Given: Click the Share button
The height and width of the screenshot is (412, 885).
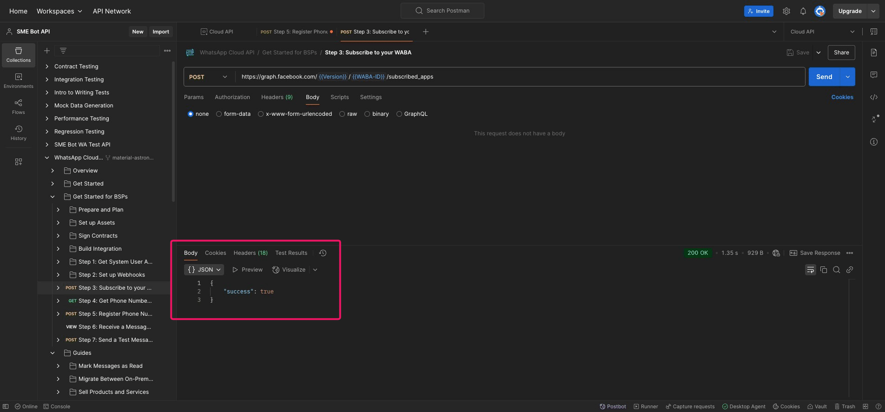Looking at the screenshot, I should 841,53.
